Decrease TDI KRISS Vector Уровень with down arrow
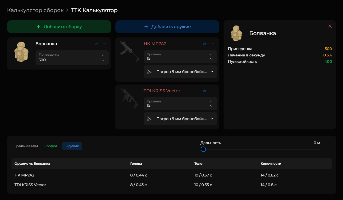343x200 pixels. pos(211,106)
